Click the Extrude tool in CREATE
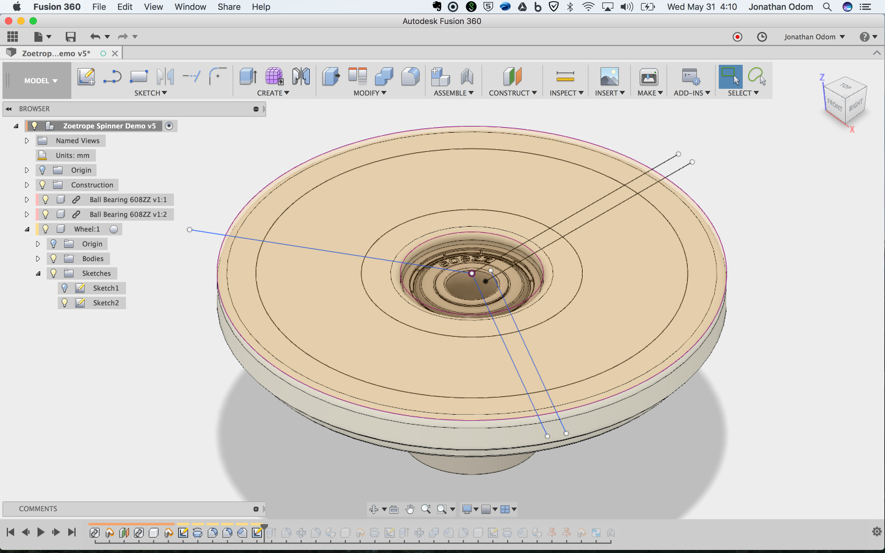This screenshot has height=553, width=885. 248,77
